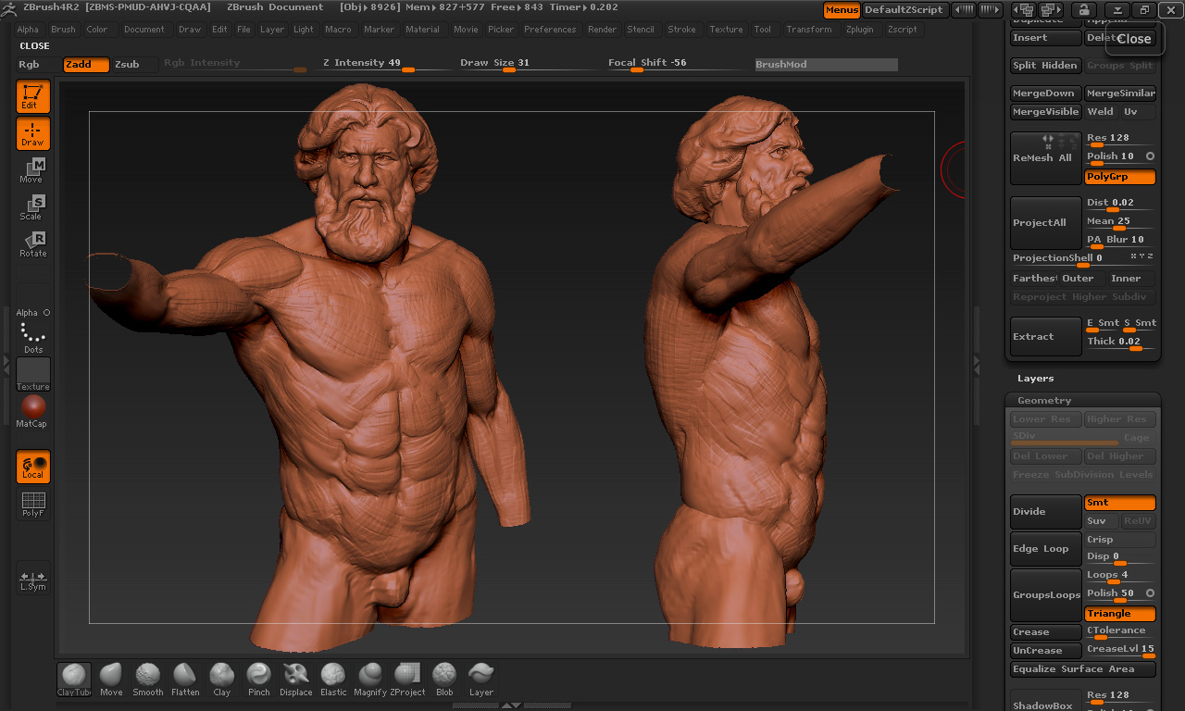The image size is (1185, 711).
Task: Activate the Scale tool icon
Action: [x=33, y=207]
